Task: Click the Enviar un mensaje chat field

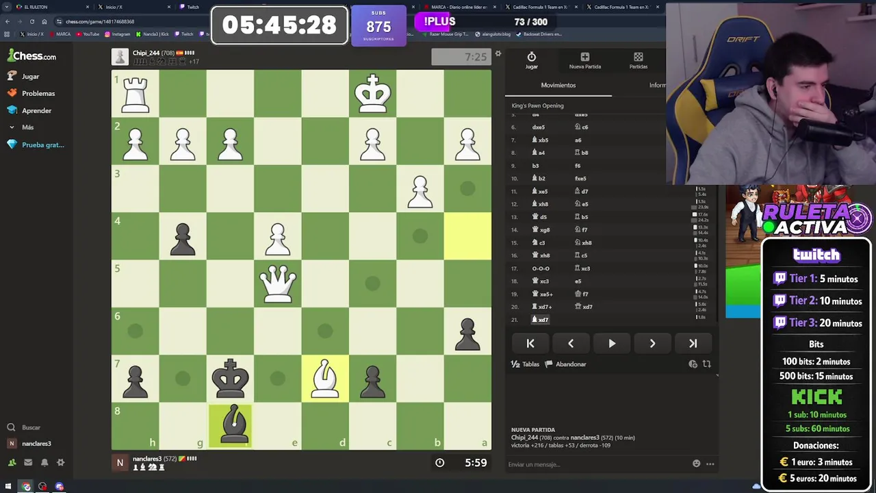Action: pyautogui.click(x=597, y=464)
